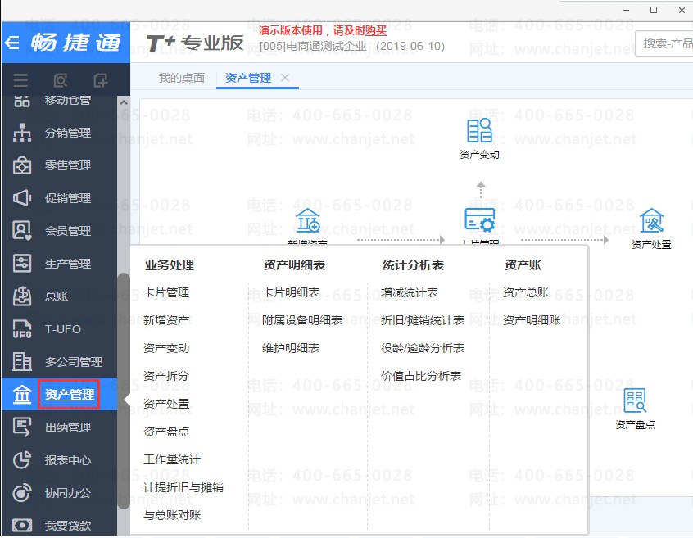Click the new window icon in sidebar toolbar
Viewport: 693px width, 538px height.
point(100,80)
